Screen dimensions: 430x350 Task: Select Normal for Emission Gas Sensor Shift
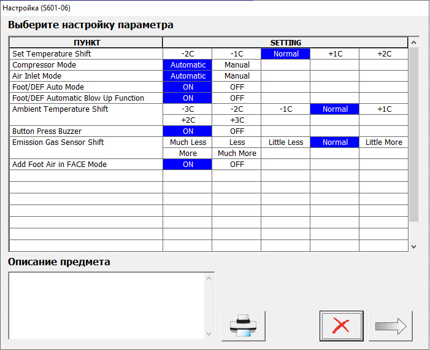[x=335, y=142]
